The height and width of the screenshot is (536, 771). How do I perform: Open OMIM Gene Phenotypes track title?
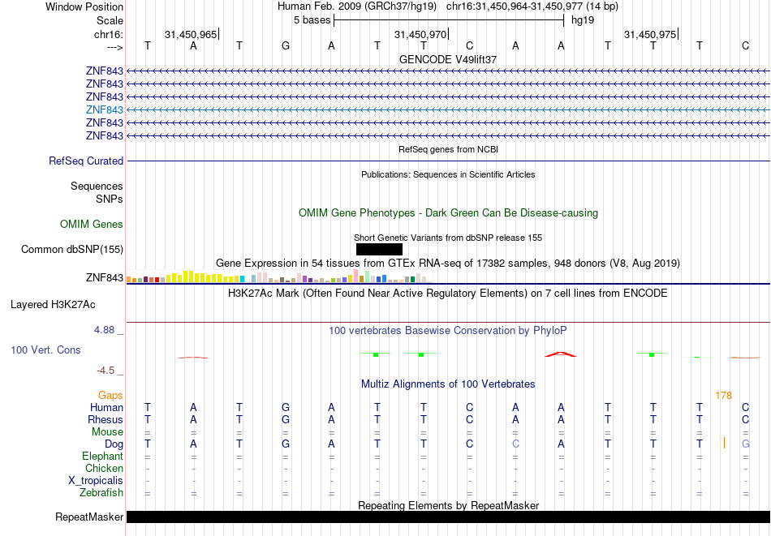(448, 212)
